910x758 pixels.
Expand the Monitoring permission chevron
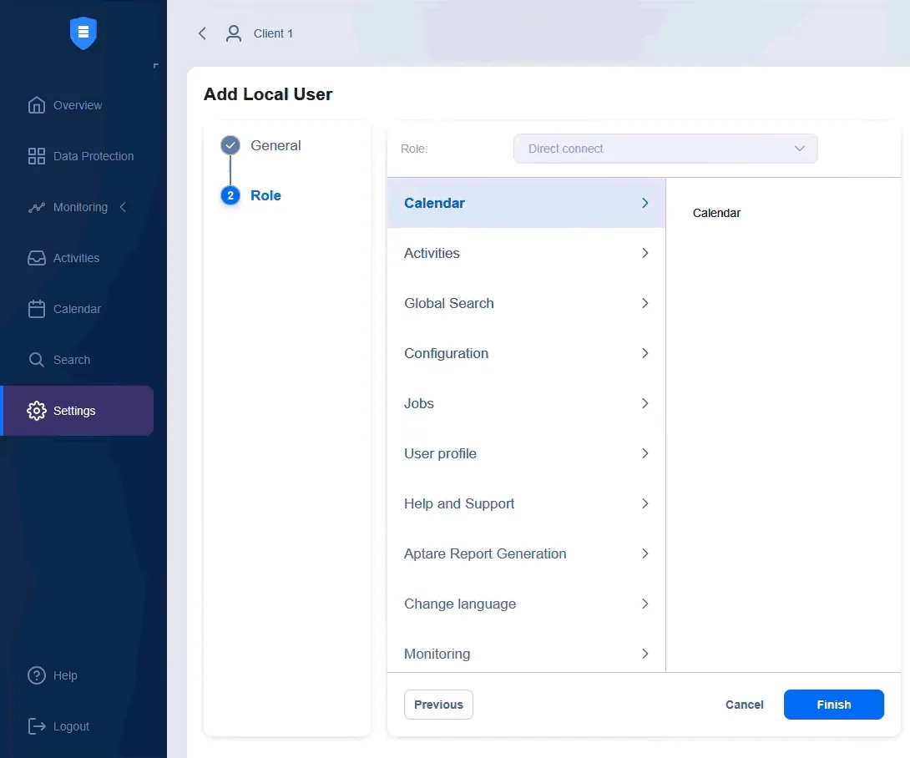coord(645,654)
